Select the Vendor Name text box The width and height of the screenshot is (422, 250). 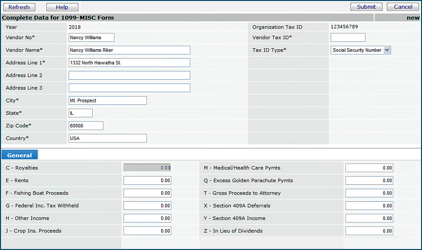(129, 50)
